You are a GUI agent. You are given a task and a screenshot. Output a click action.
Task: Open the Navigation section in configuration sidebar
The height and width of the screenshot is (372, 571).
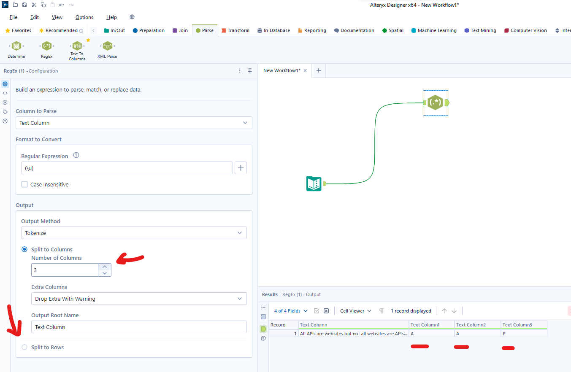(5, 102)
